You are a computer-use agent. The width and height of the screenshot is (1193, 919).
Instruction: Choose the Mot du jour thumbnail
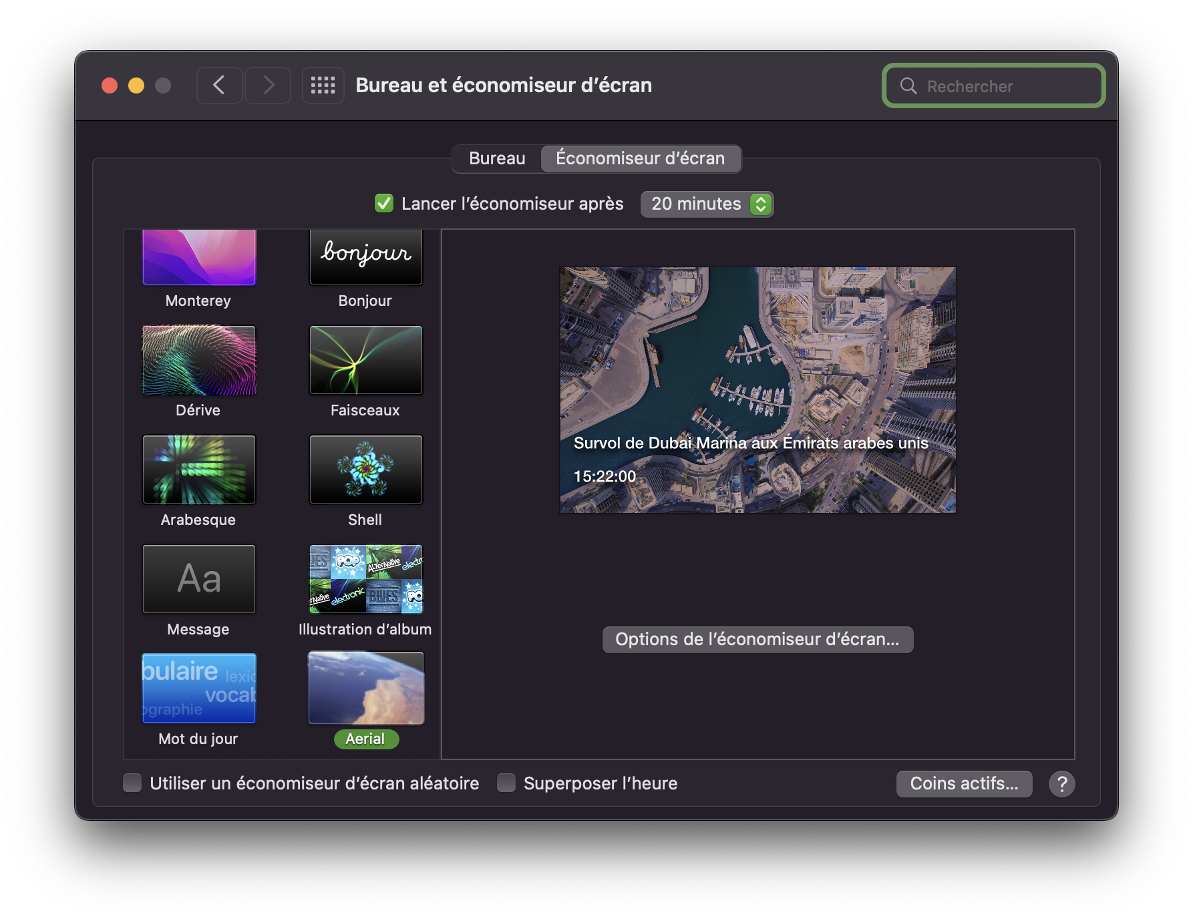pos(199,689)
